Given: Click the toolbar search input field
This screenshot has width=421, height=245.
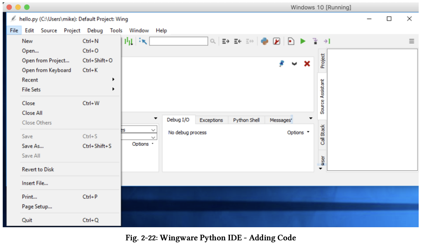Looking at the screenshot, I should (178, 41).
